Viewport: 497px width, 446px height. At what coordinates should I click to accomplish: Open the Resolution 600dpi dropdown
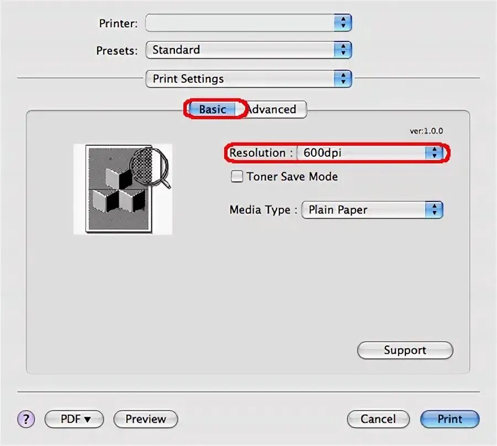370,153
